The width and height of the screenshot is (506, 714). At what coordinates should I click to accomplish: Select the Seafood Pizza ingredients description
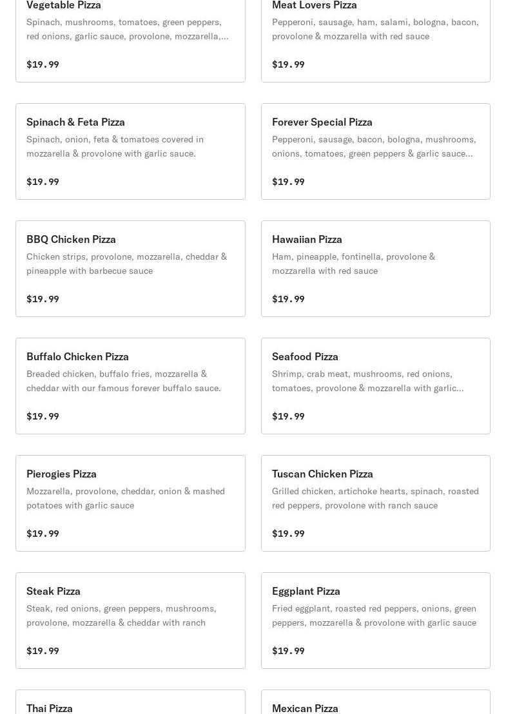[367, 381]
